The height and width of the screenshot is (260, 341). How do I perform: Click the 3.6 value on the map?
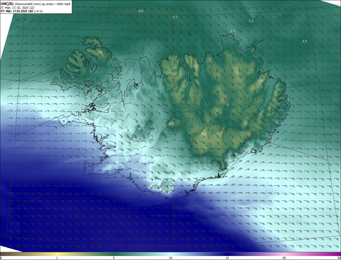click(171, 124)
